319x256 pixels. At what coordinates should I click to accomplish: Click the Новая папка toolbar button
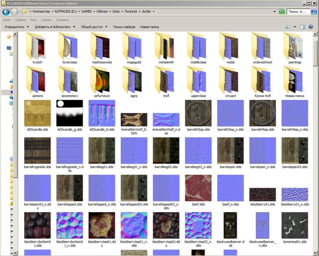coord(149,27)
